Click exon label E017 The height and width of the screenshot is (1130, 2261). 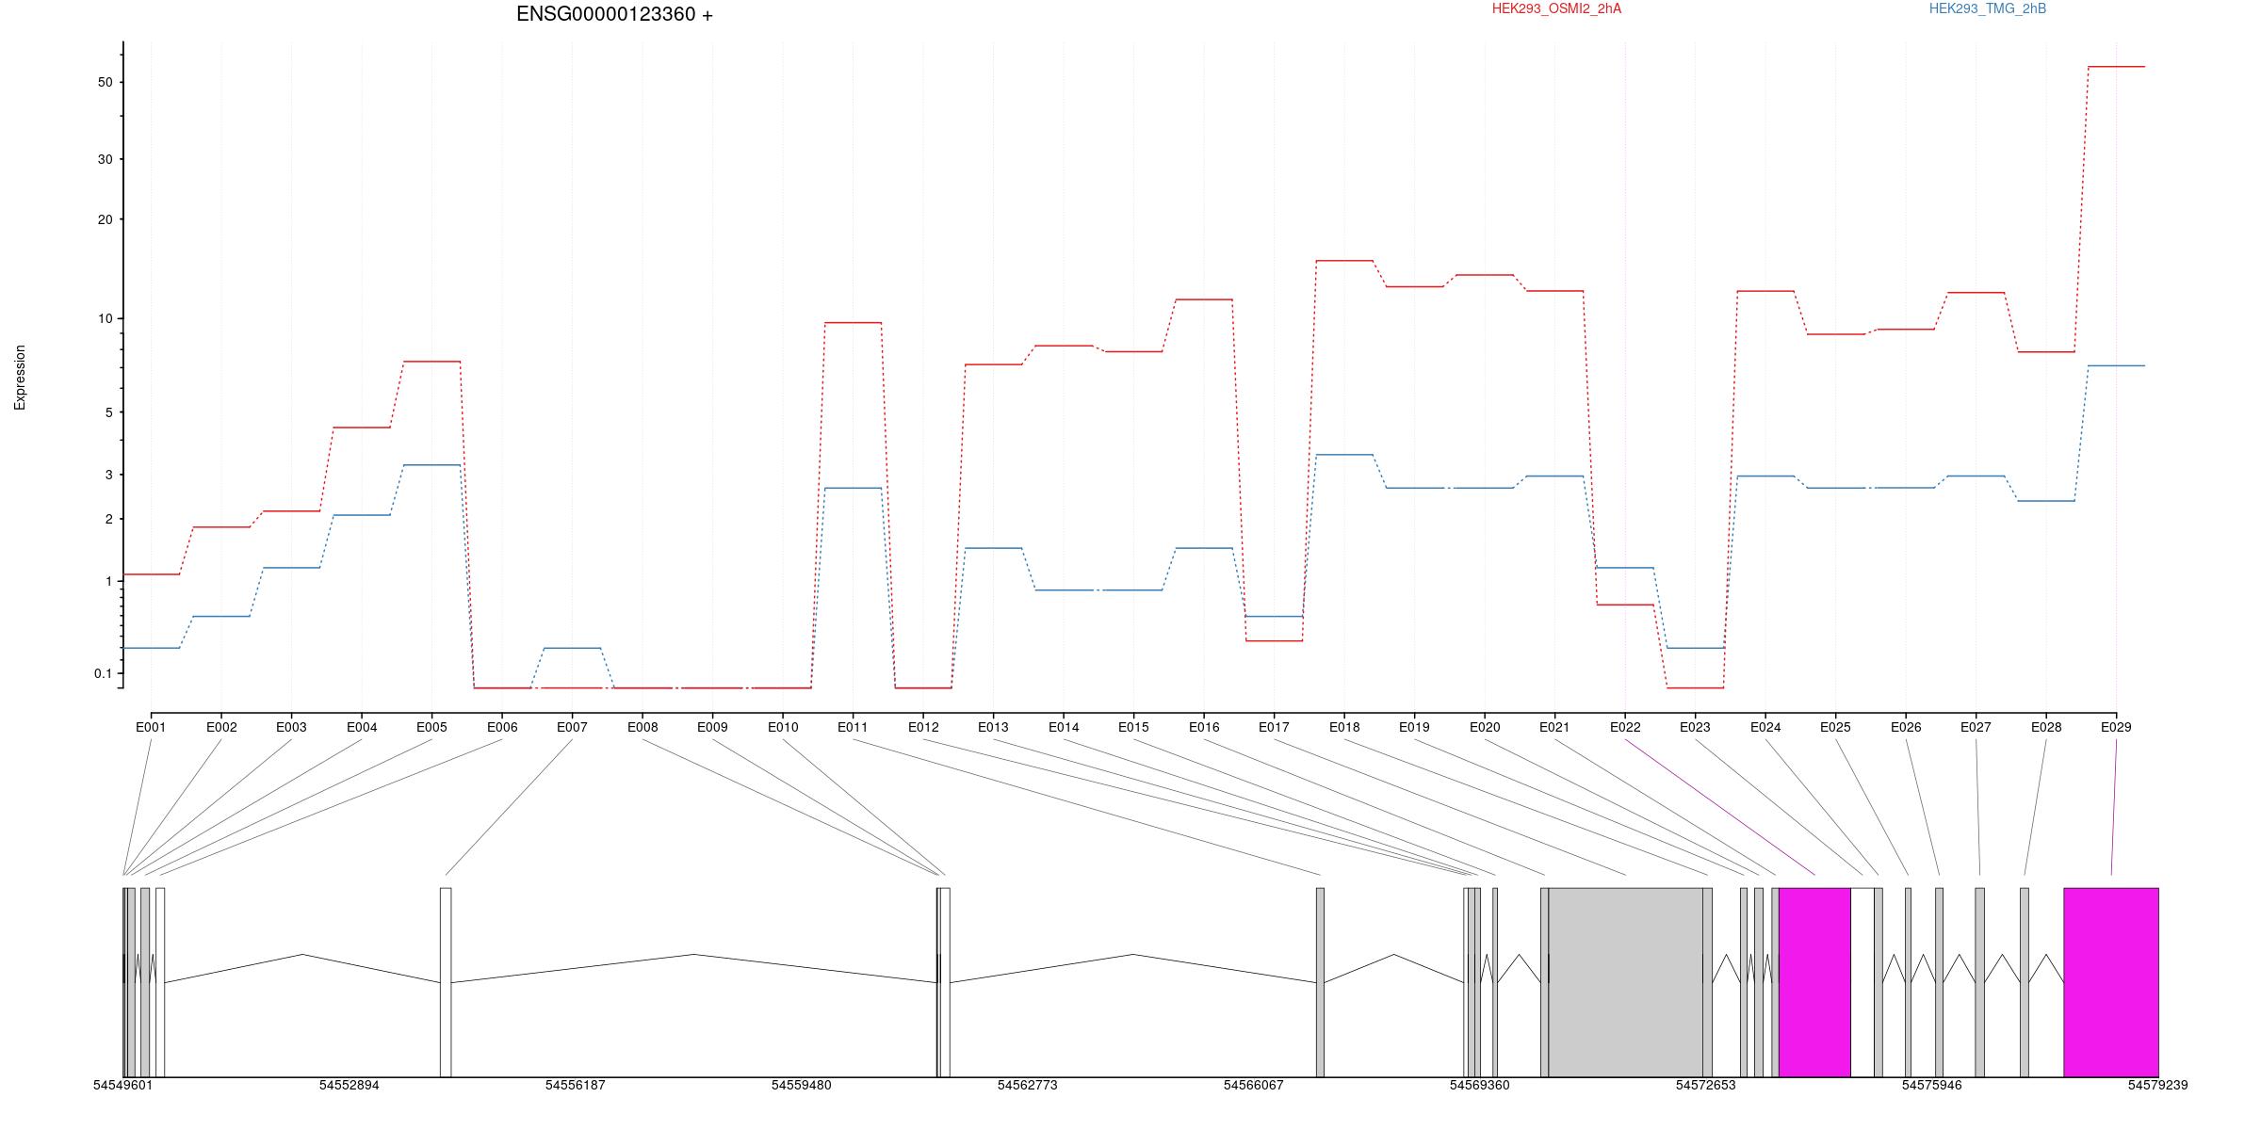[x=1274, y=727]
